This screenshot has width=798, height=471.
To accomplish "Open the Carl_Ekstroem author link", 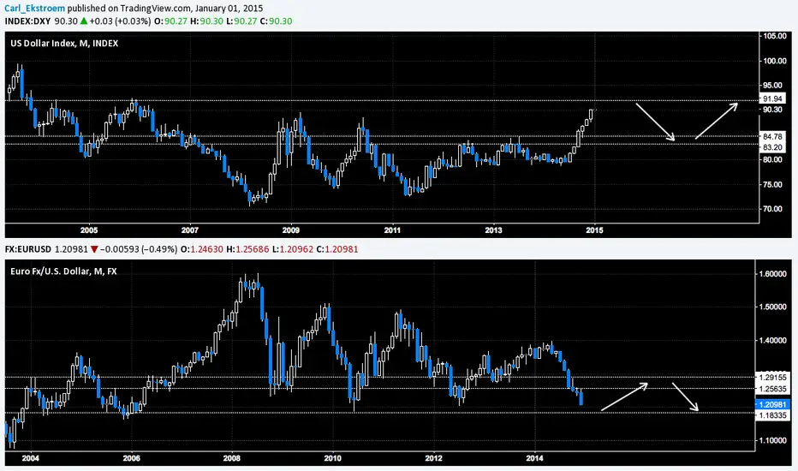I will (34, 9).
